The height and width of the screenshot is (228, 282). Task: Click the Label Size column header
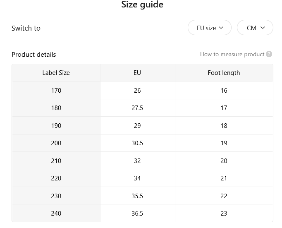[x=56, y=73]
